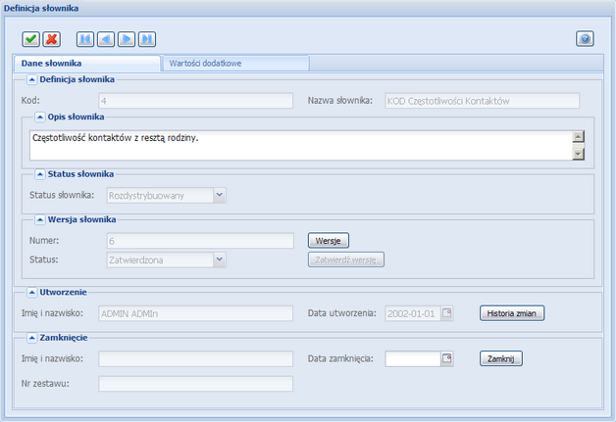Open the Status słownika dropdown

[220, 195]
